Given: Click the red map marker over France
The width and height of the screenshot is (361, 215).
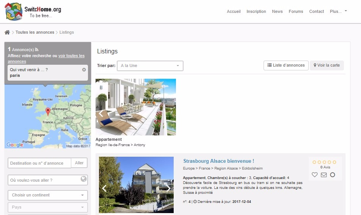Looking at the screenshot, I should coord(48,111).
